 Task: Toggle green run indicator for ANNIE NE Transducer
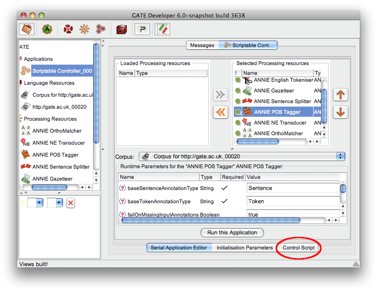[x=238, y=123]
